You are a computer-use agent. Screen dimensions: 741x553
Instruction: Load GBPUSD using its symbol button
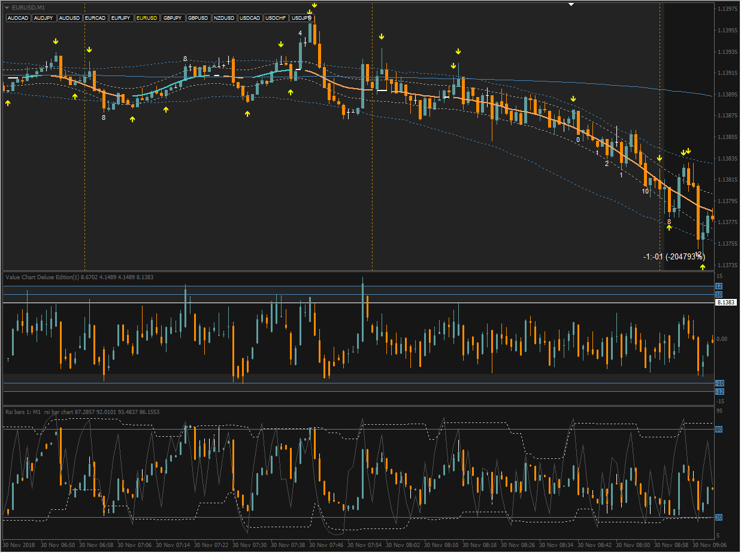click(x=198, y=18)
